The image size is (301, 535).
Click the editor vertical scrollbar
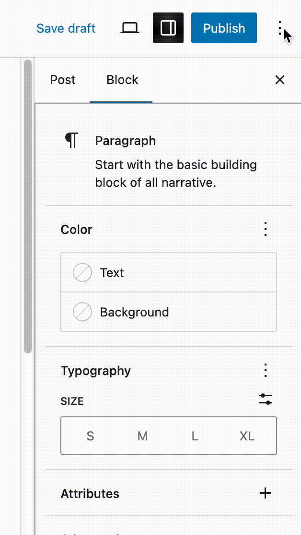(x=28, y=207)
